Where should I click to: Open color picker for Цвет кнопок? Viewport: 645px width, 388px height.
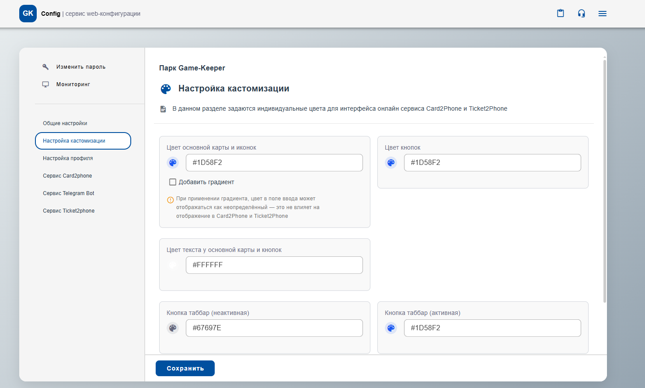(391, 163)
